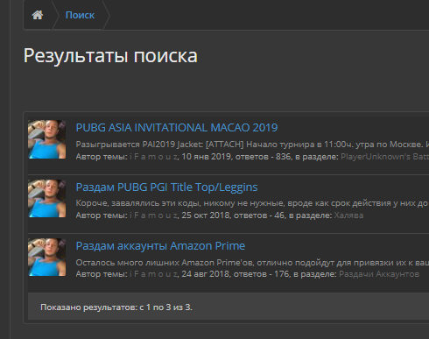This screenshot has height=339, width=429.
Task: Open author i F a m o u z in 25 окт 2018 row
Action: 153,215
